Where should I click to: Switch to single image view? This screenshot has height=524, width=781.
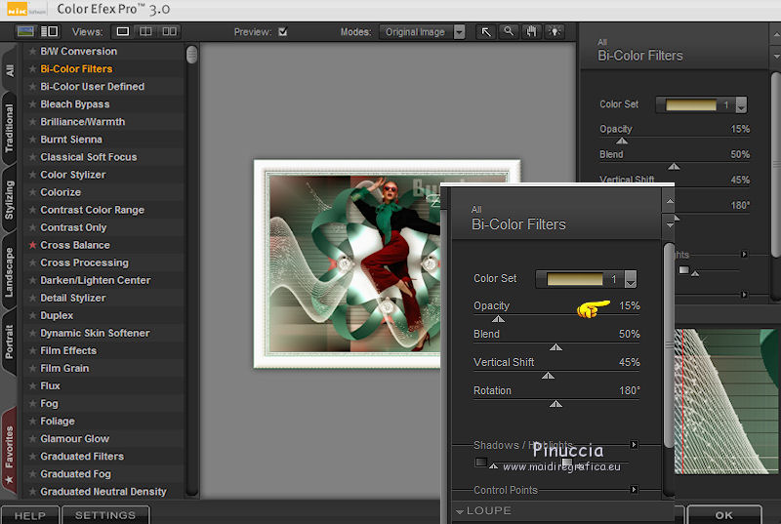123,31
